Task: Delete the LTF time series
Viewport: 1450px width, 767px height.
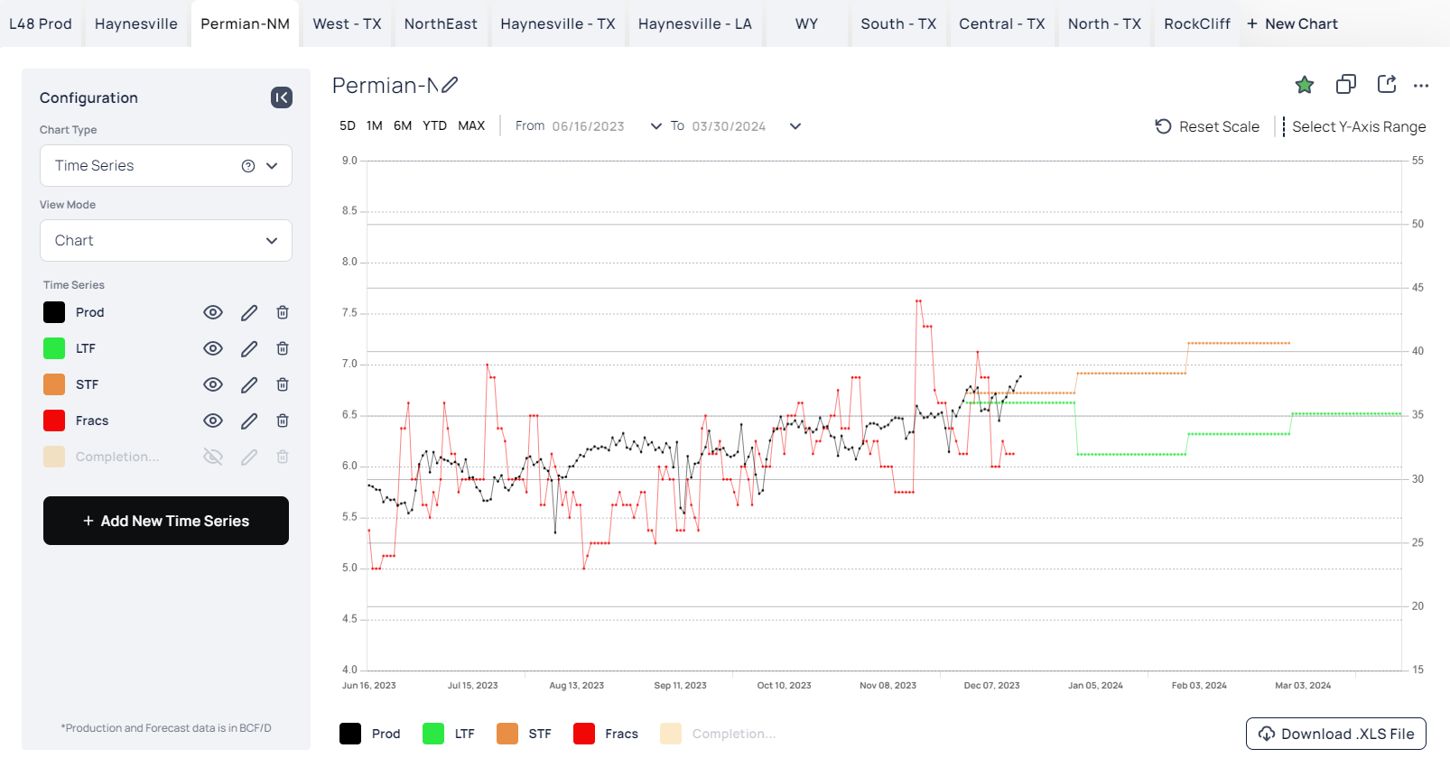Action: [x=283, y=348]
